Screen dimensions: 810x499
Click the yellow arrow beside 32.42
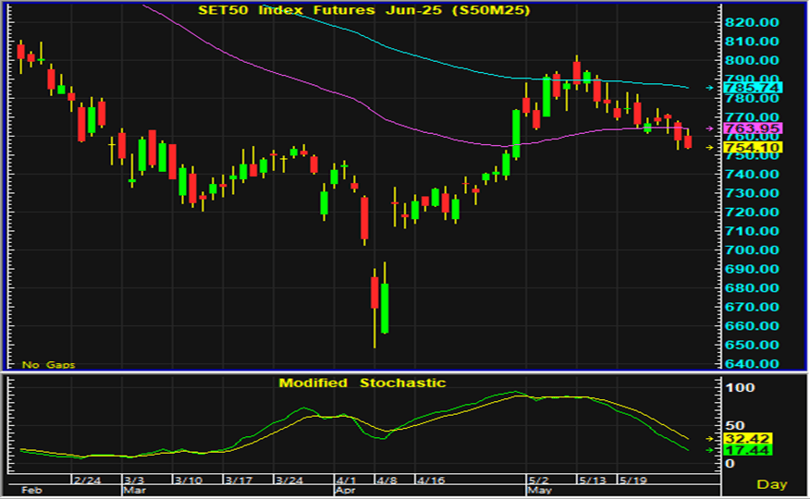710,438
